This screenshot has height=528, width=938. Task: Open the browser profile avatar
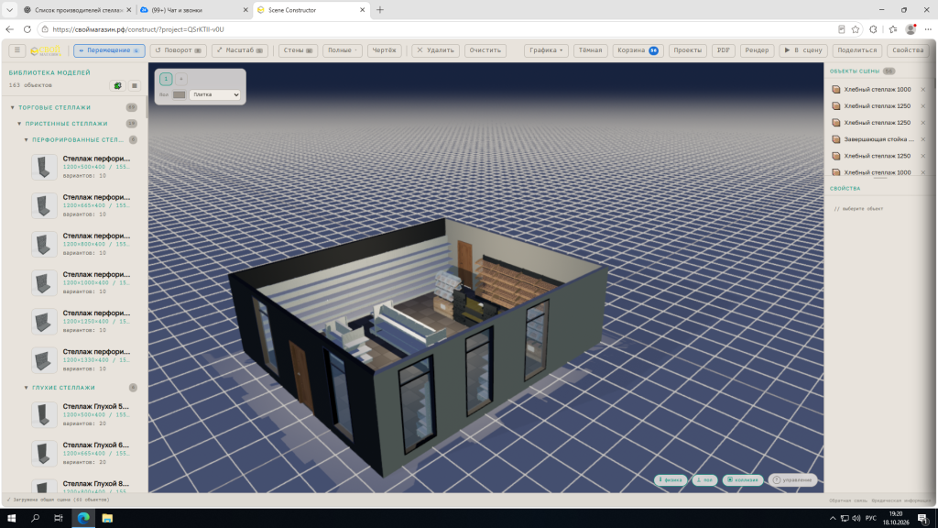pyautogui.click(x=911, y=29)
